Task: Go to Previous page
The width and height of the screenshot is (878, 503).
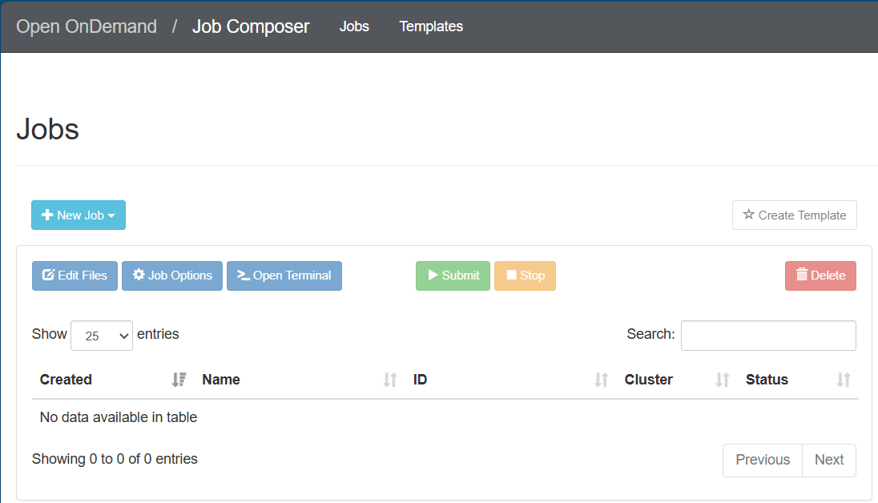Action: pyautogui.click(x=763, y=460)
